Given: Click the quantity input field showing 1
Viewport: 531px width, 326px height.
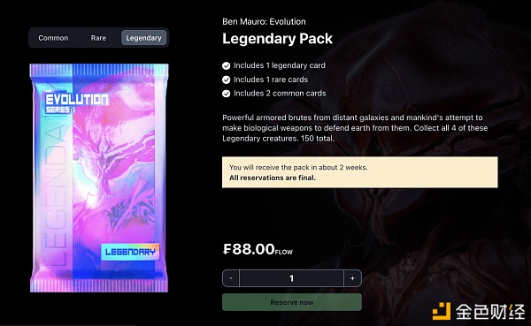Looking at the screenshot, I should click(291, 278).
